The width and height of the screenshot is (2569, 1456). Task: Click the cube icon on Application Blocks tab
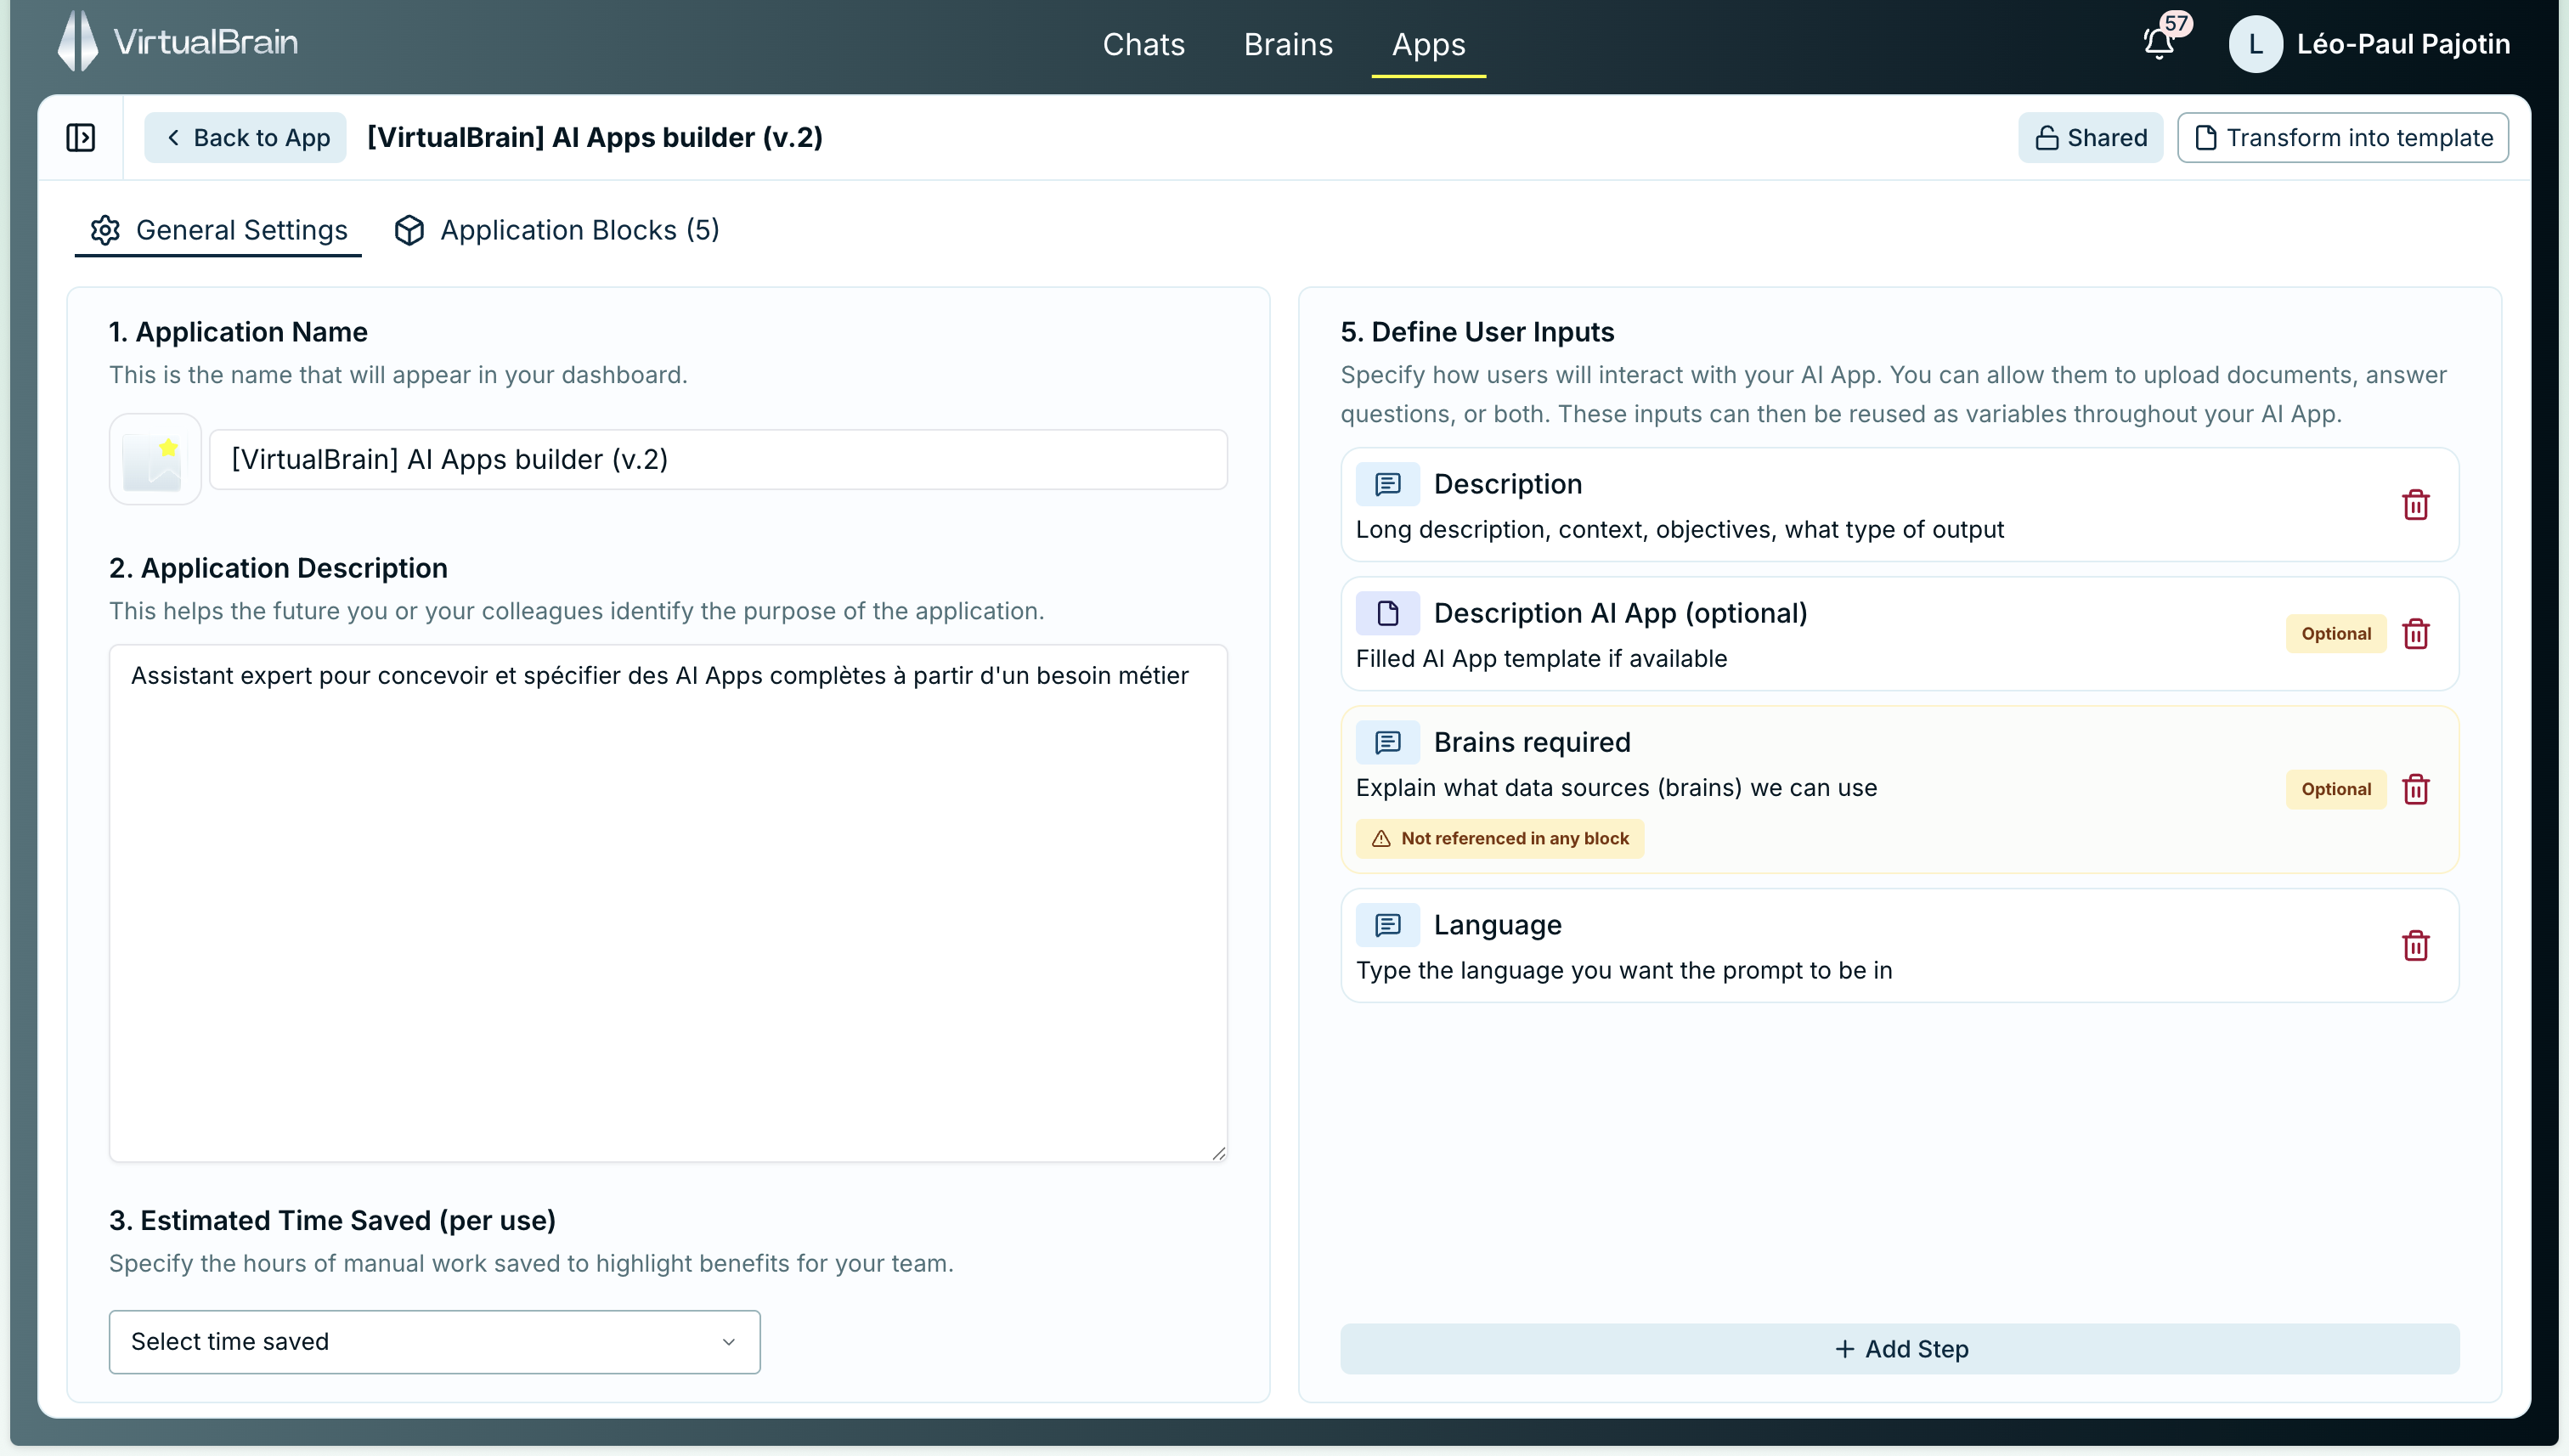pos(409,230)
